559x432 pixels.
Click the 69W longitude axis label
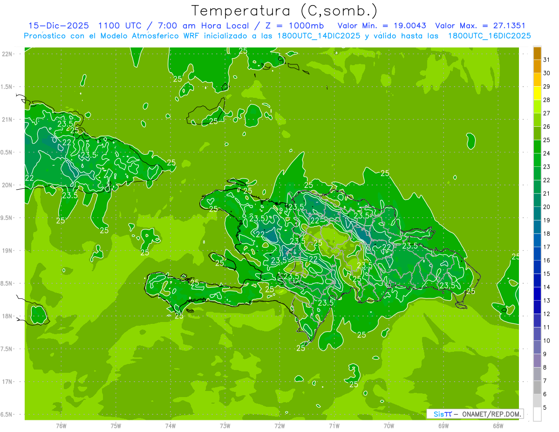pos(443,425)
